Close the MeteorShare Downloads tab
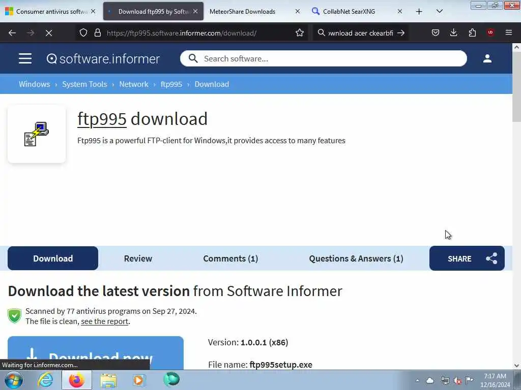Image resolution: width=521 pixels, height=390 pixels. point(297,12)
